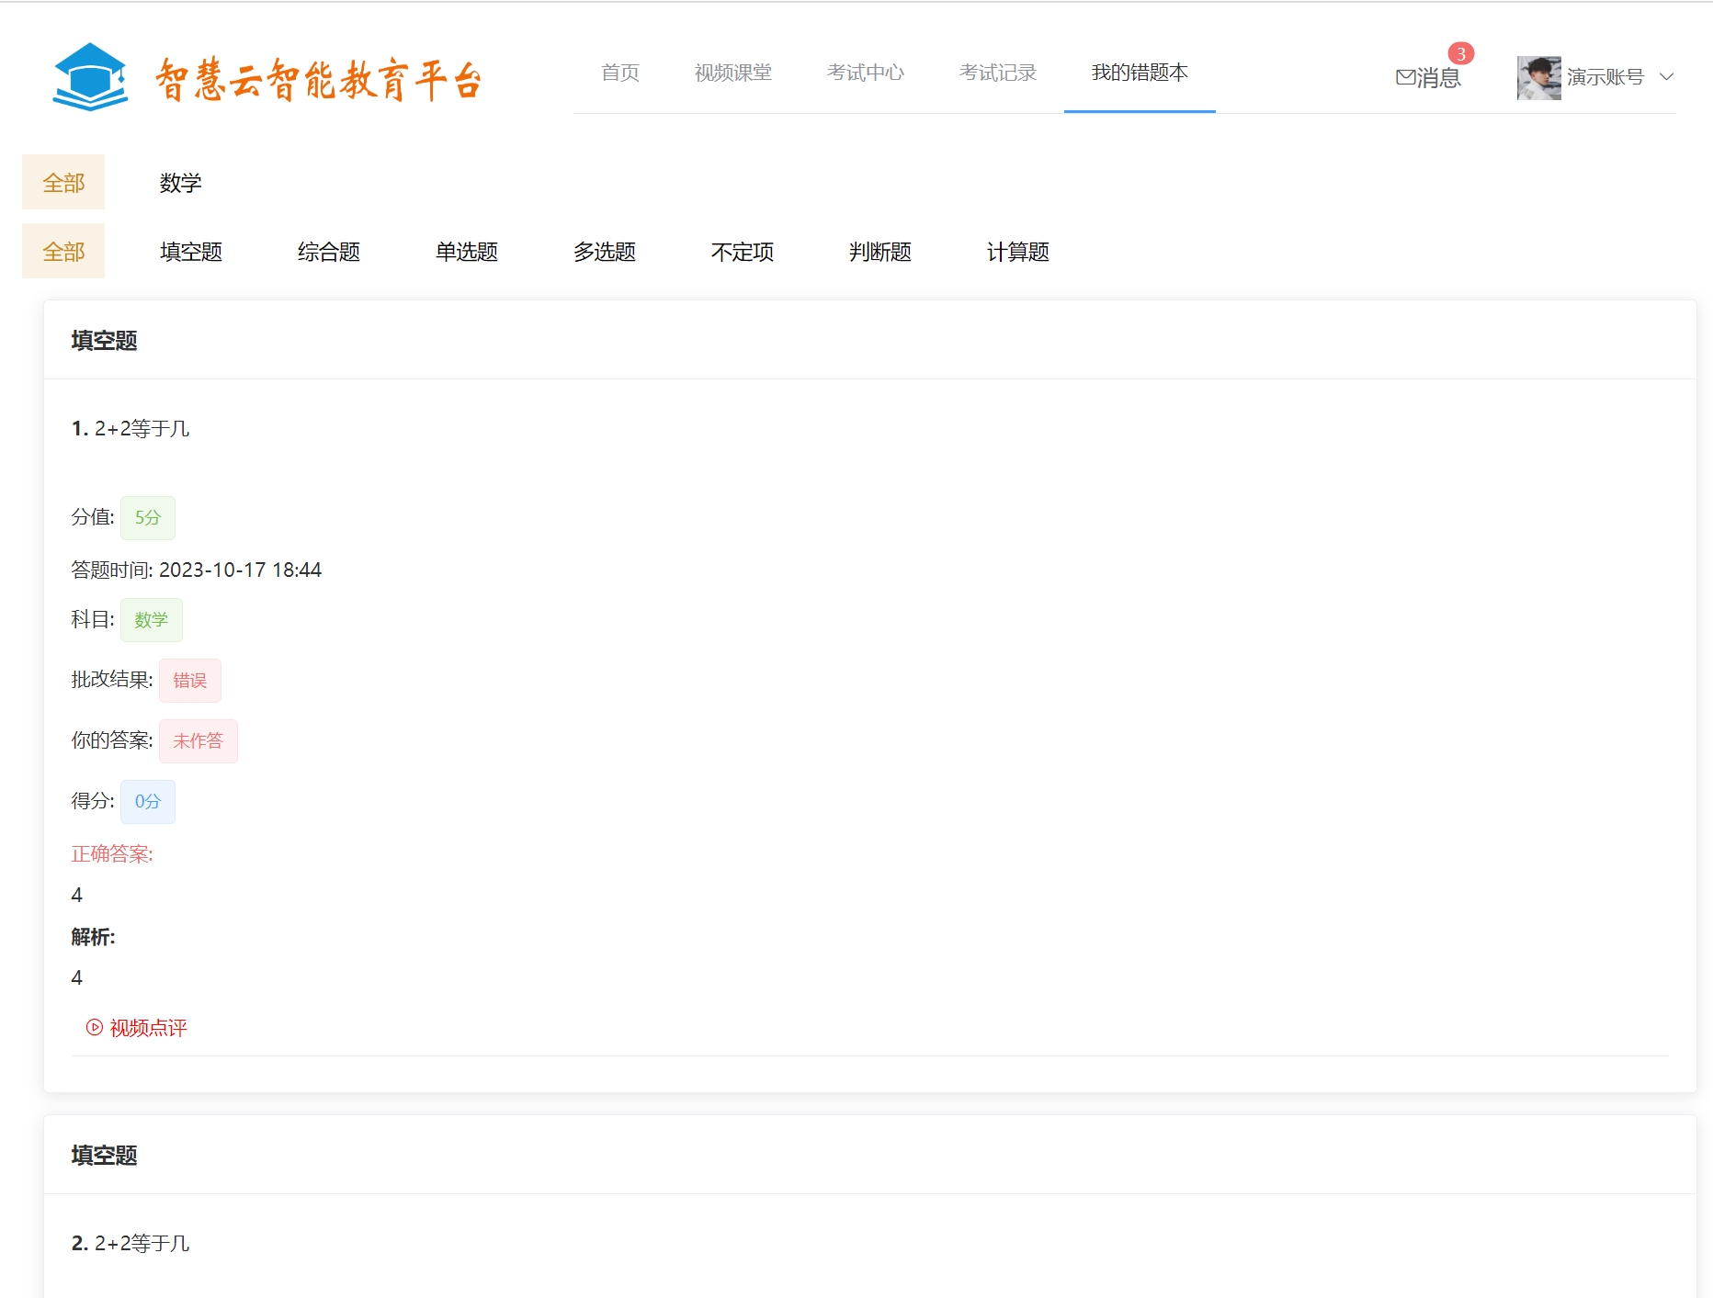The width and height of the screenshot is (1713, 1298).
Task: Filter by 数学 subject
Action: pos(180,183)
